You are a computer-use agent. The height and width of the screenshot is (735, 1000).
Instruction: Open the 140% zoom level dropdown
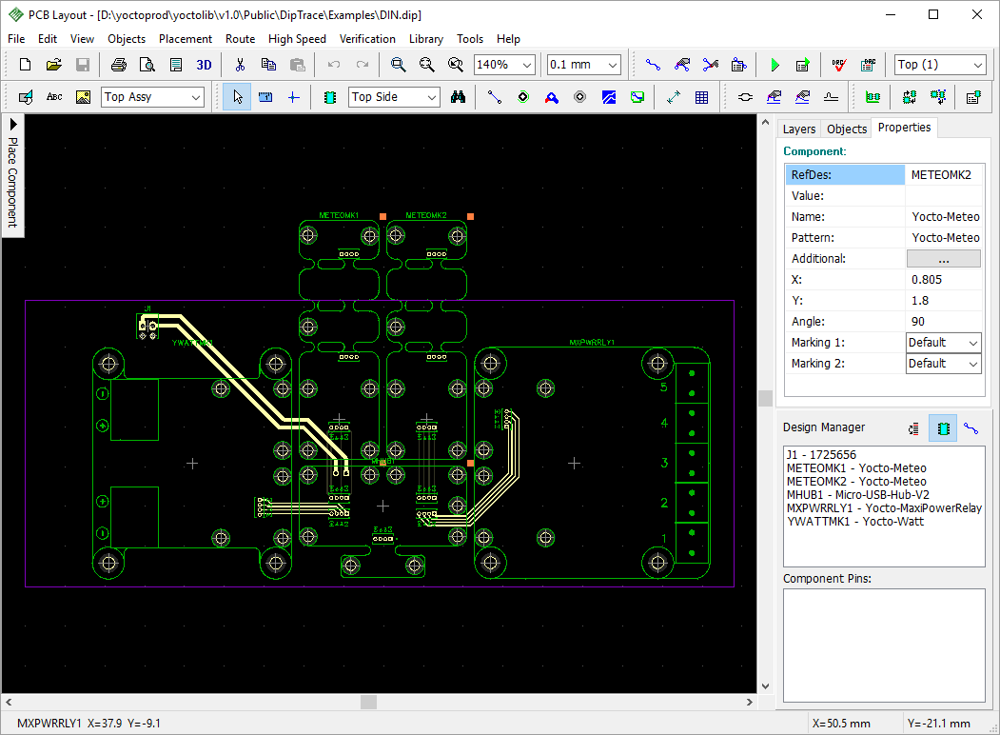(525, 65)
